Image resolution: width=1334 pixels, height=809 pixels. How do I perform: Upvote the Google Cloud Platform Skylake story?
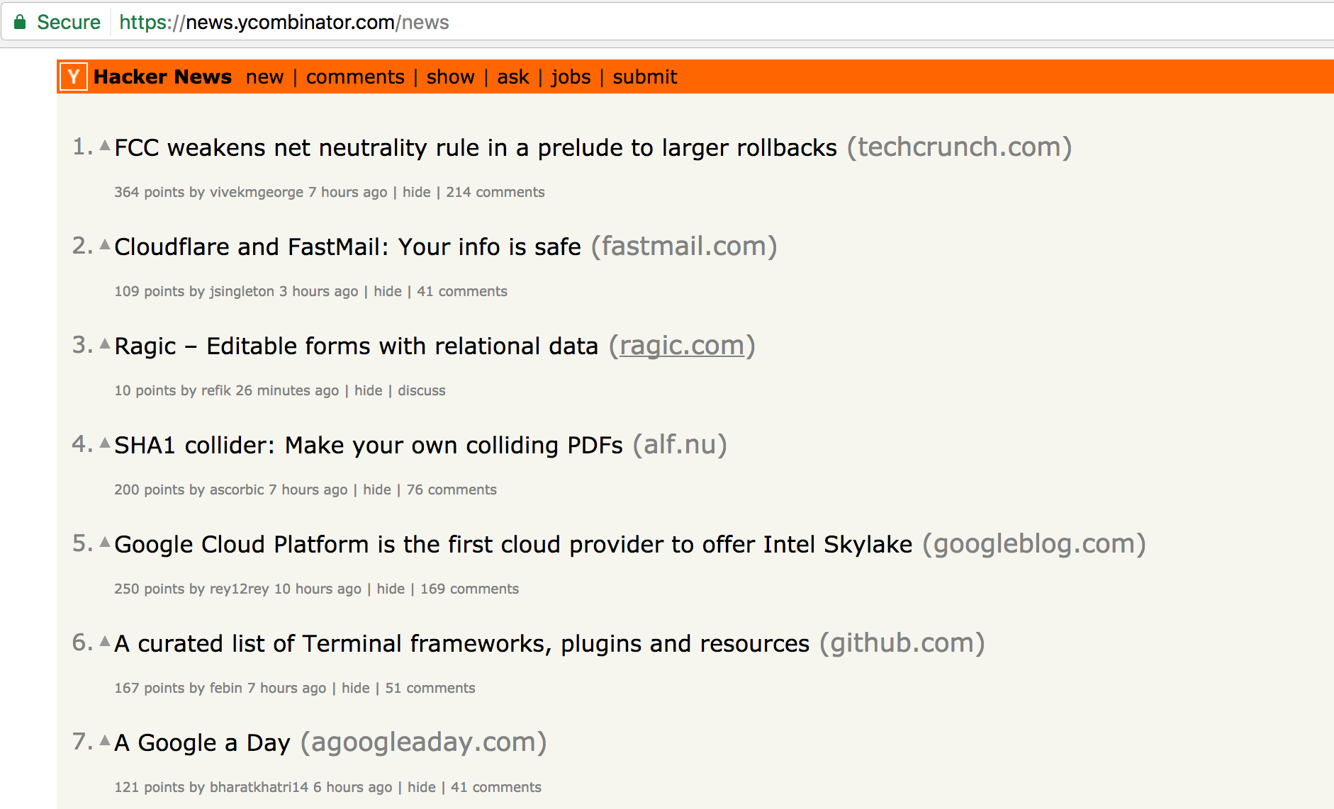point(105,543)
